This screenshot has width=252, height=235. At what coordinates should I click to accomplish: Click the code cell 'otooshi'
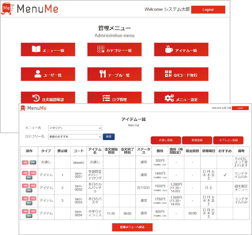[x=78, y=162]
